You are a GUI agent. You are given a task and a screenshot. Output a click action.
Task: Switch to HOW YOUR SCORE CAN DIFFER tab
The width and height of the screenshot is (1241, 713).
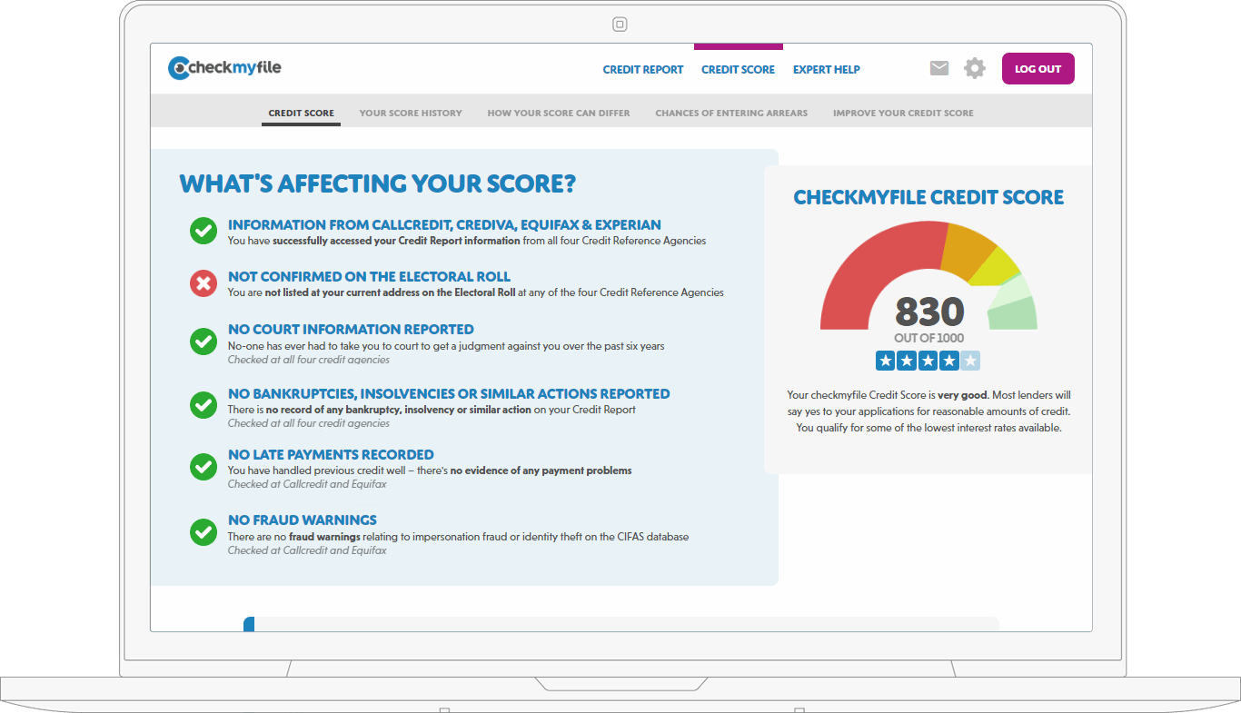[558, 113]
